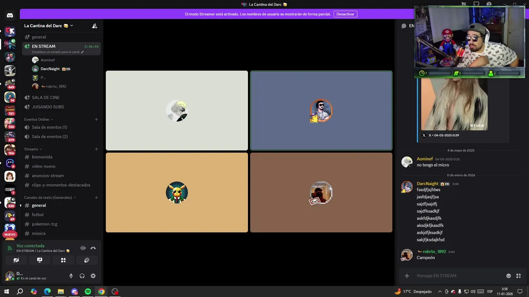Viewport: 529px width, 297px height.
Task: Attach a file with the plus icon
Action: click(x=407, y=276)
